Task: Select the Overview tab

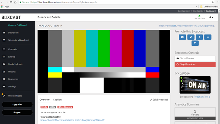Action: tap(44, 100)
